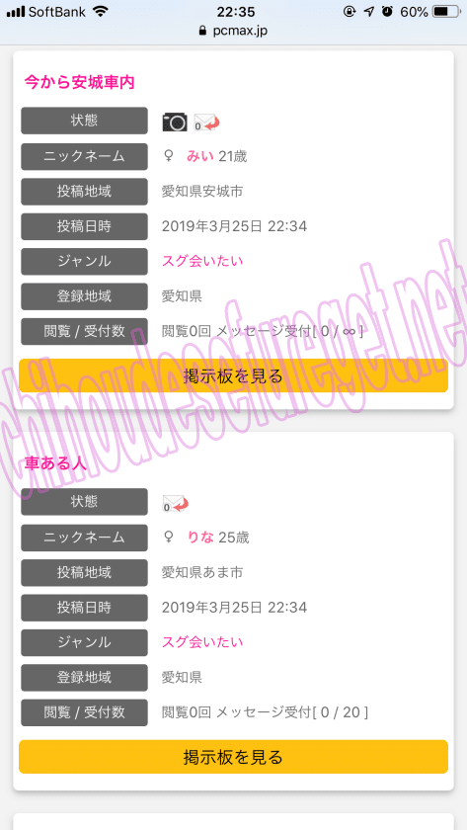Tap the lock icon beside pcmax.jp
The width and height of the screenshot is (467, 830).
pos(202,31)
